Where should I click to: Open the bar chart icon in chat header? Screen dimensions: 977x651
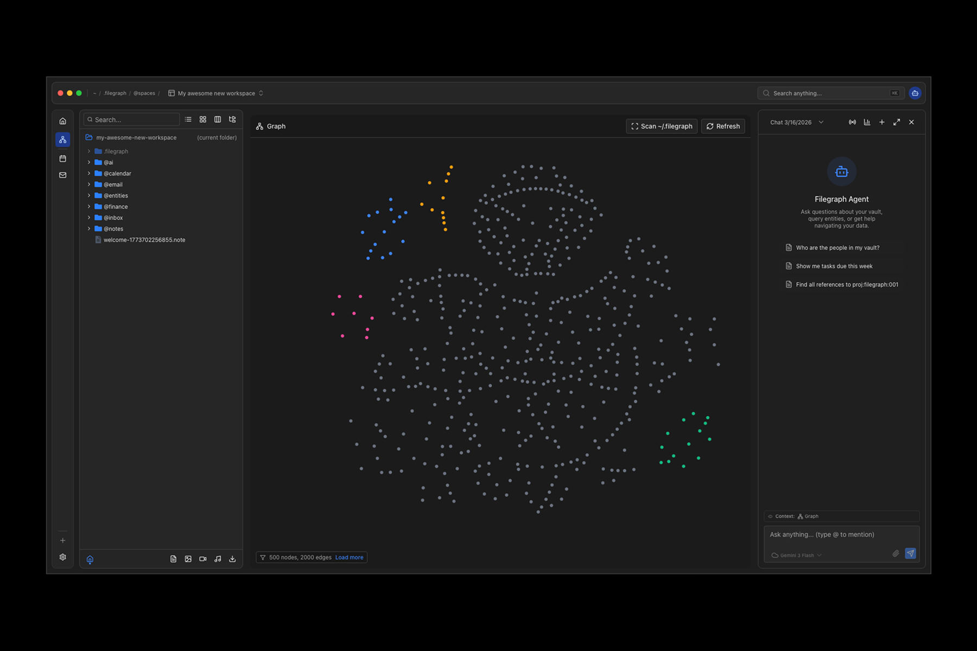coord(867,123)
